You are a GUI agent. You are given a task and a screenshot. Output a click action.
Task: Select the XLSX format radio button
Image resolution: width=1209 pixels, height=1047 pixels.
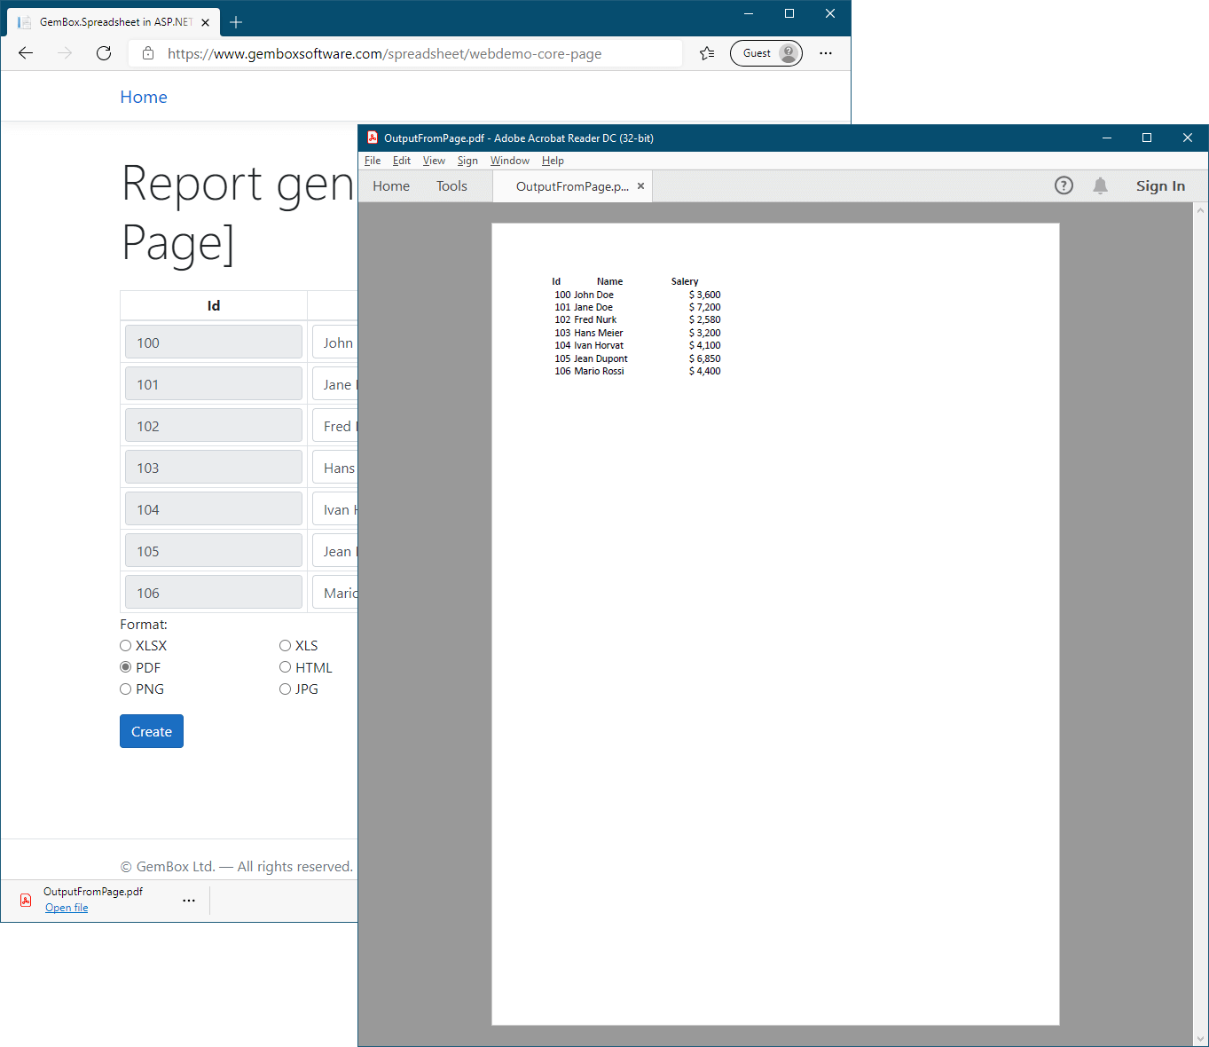click(x=126, y=646)
